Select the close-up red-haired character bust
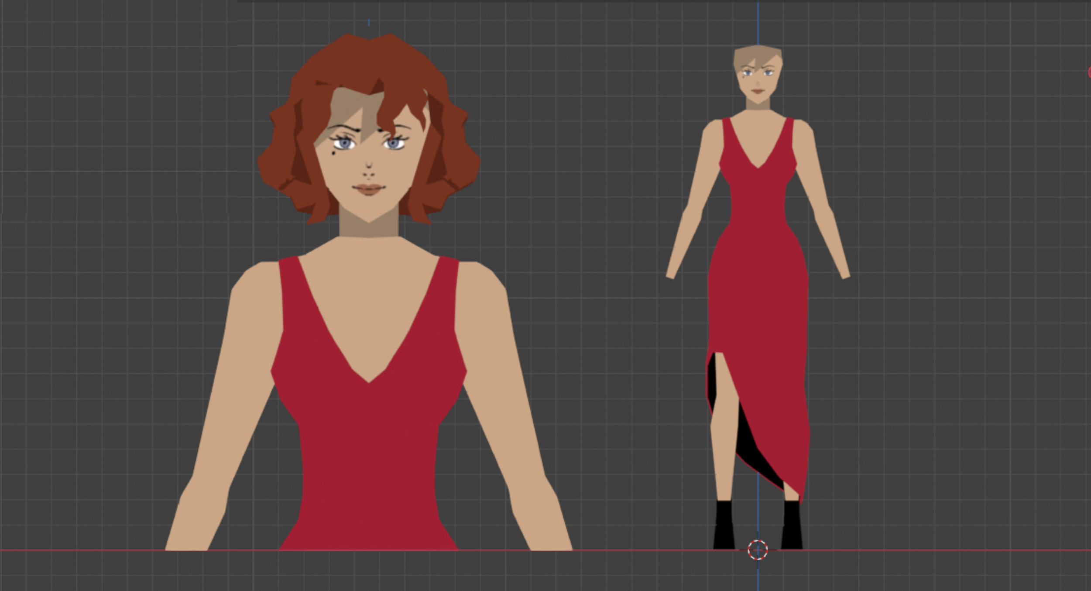1091x591 pixels. (369, 292)
